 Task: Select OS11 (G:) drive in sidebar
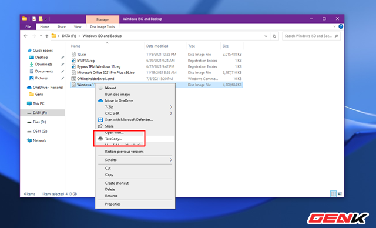(x=40, y=132)
